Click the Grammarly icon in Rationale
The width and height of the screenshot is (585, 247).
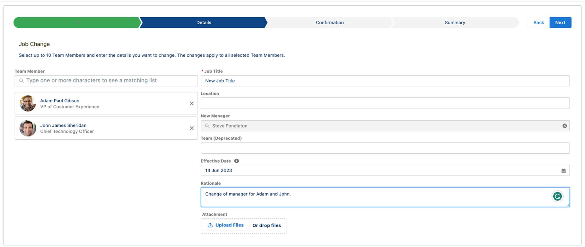click(557, 196)
